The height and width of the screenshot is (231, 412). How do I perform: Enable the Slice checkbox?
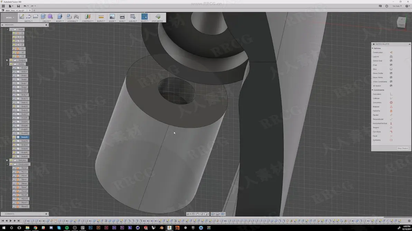391,69
